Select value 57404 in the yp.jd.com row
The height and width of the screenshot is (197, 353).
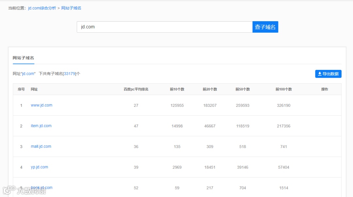click(284, 167)
